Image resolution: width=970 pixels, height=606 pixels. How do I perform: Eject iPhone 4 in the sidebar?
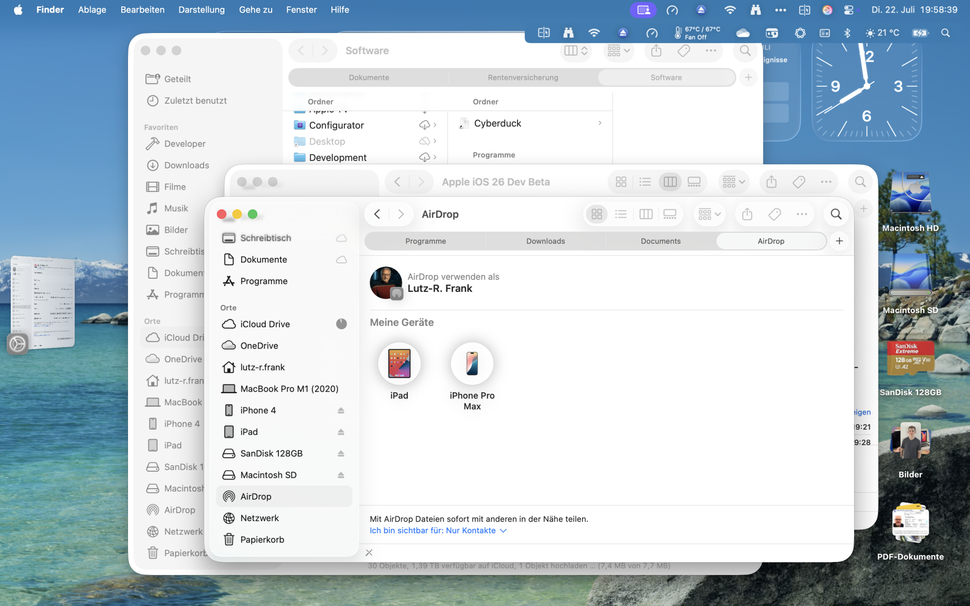click(x=341, y=410)
